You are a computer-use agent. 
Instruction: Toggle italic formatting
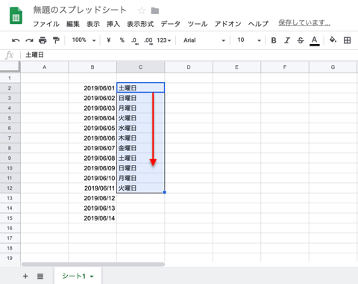click(x=287, y=40)
